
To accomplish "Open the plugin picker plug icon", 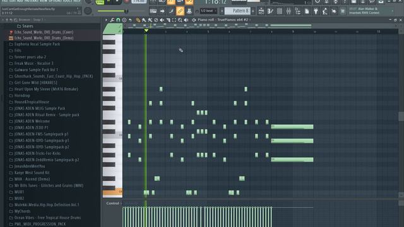I will click(x=316, y=11).
